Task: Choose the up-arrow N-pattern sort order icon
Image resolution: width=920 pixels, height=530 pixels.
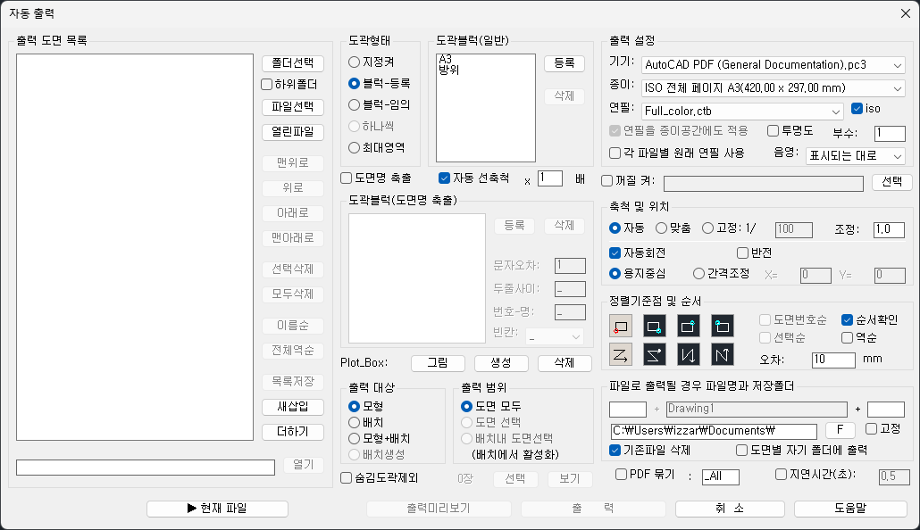Action: (x=723, y=354)
